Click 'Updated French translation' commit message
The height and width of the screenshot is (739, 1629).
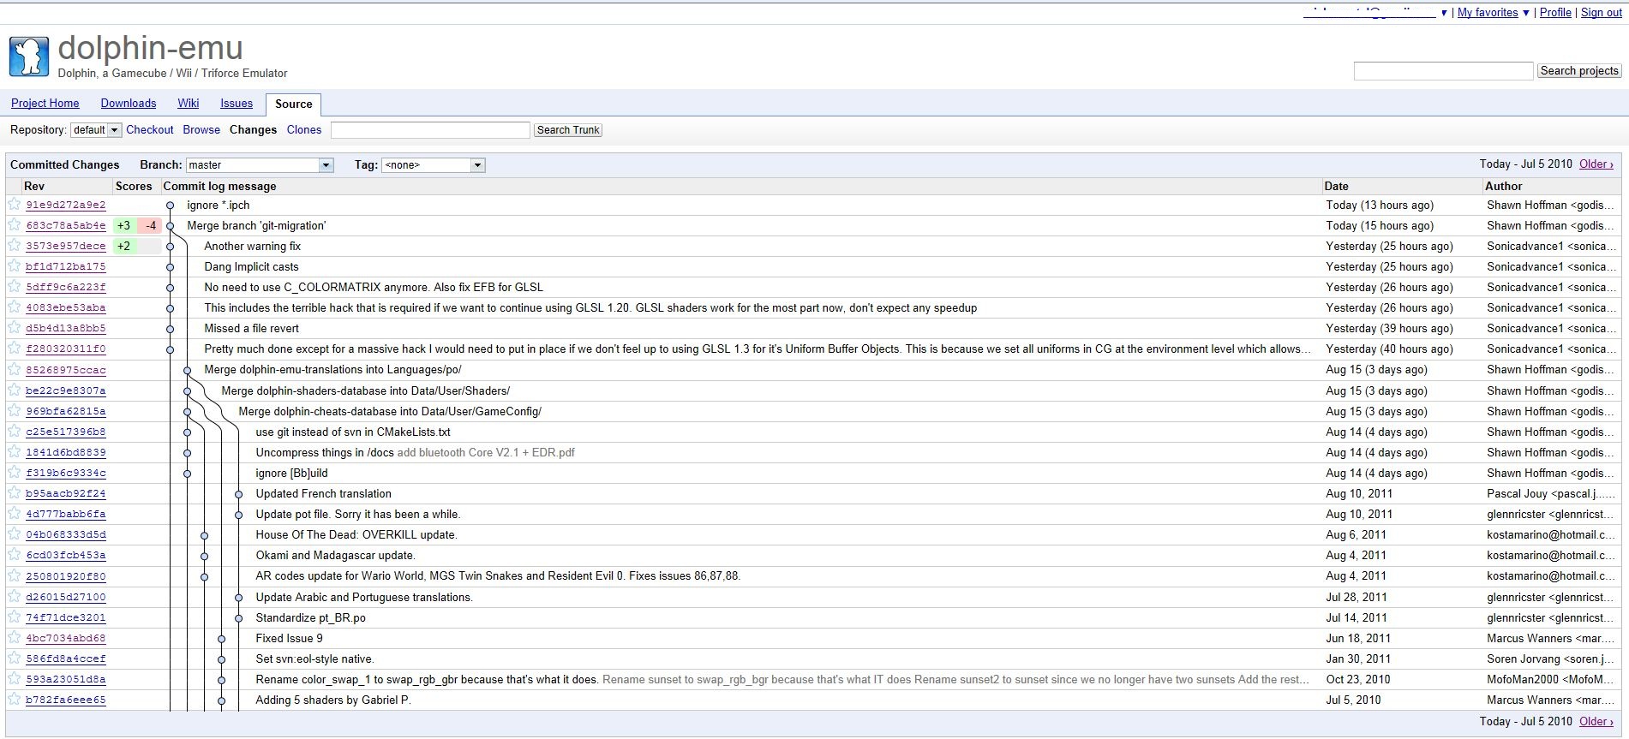(x=323, y=493)
